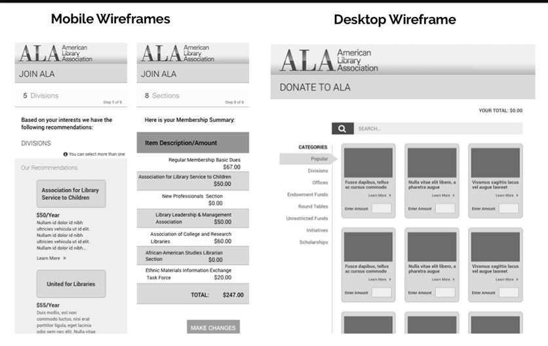Type in the Search field
Image resolution: width=548 pixels, height=346 pixels.
point(438,128)
